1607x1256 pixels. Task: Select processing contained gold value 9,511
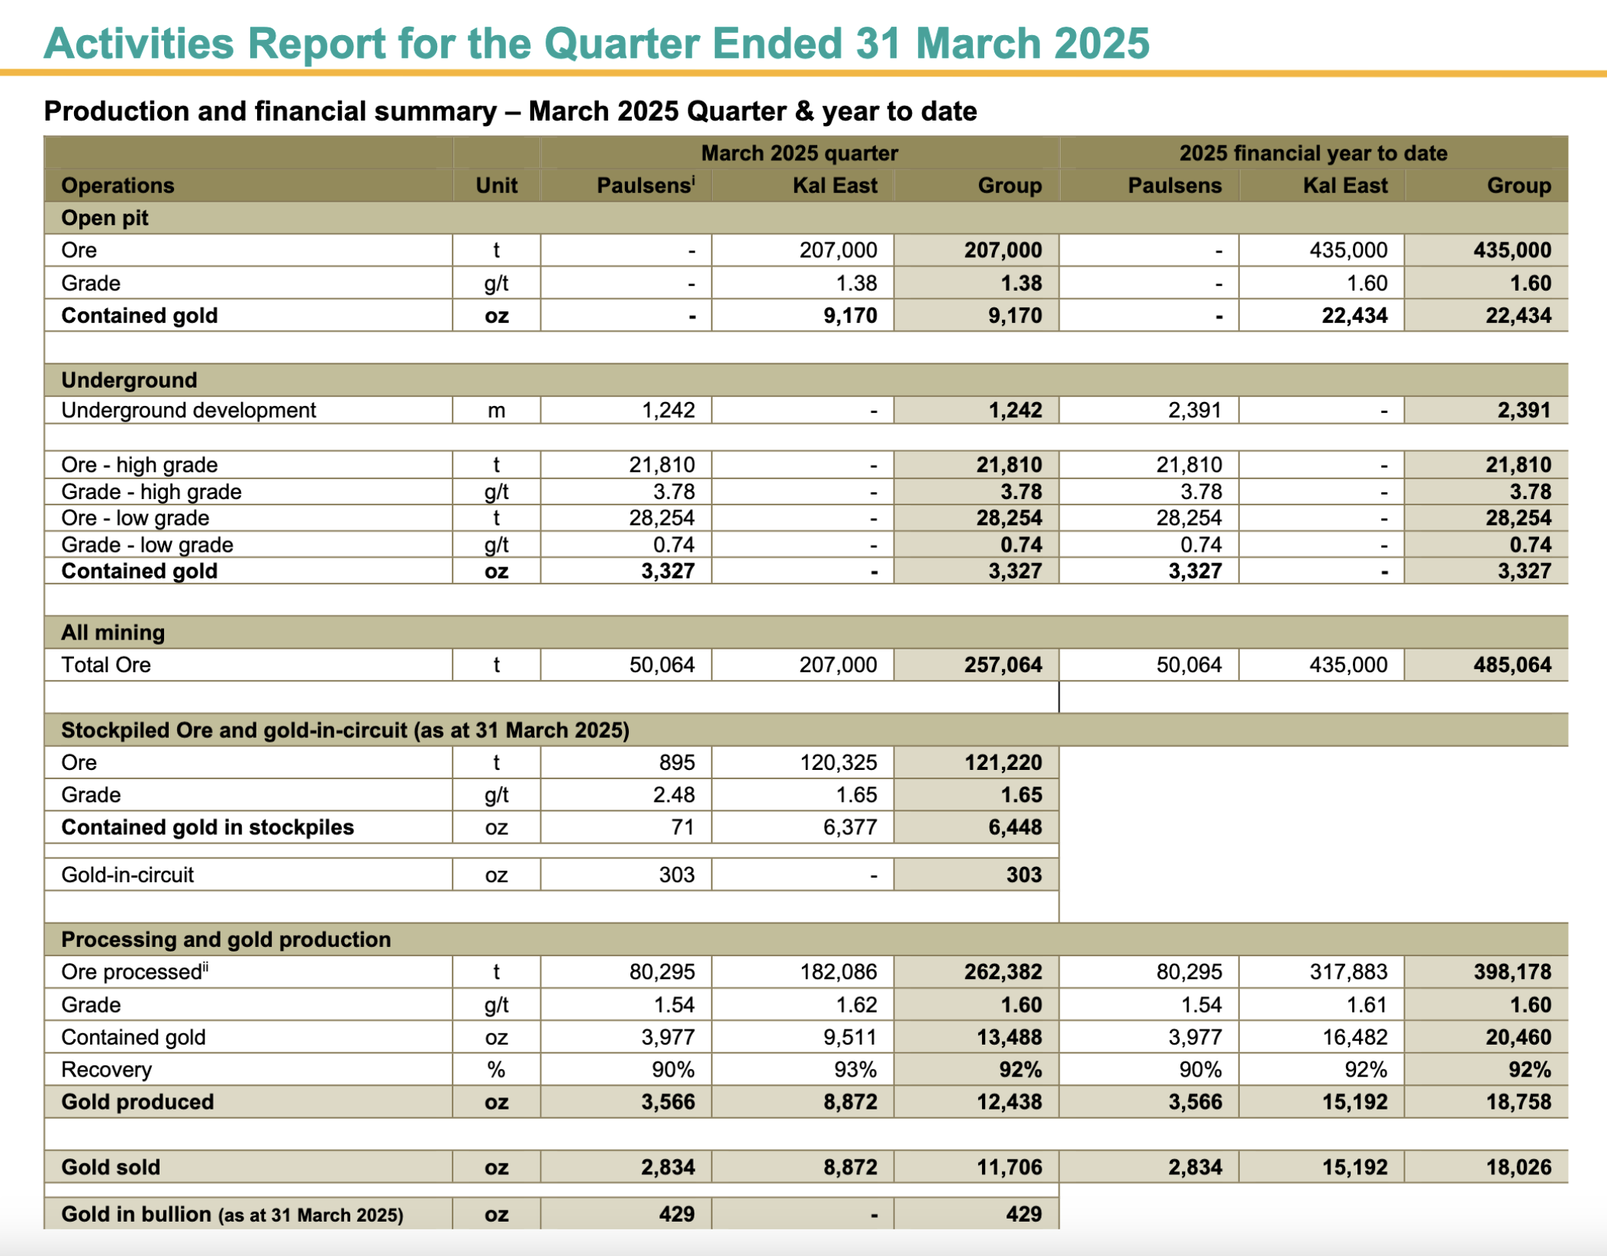tap(850, 1037)
